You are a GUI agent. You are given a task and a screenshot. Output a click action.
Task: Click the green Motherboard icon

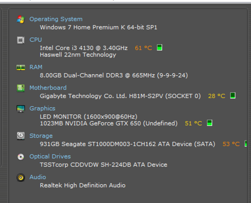21,88
